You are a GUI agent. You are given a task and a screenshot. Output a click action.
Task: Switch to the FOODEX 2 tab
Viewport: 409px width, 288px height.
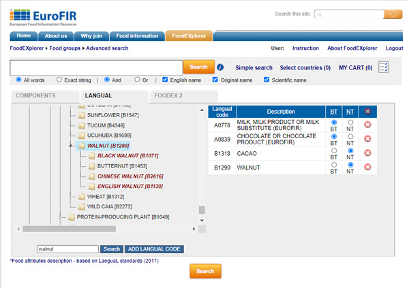click(x=184, y=95)
